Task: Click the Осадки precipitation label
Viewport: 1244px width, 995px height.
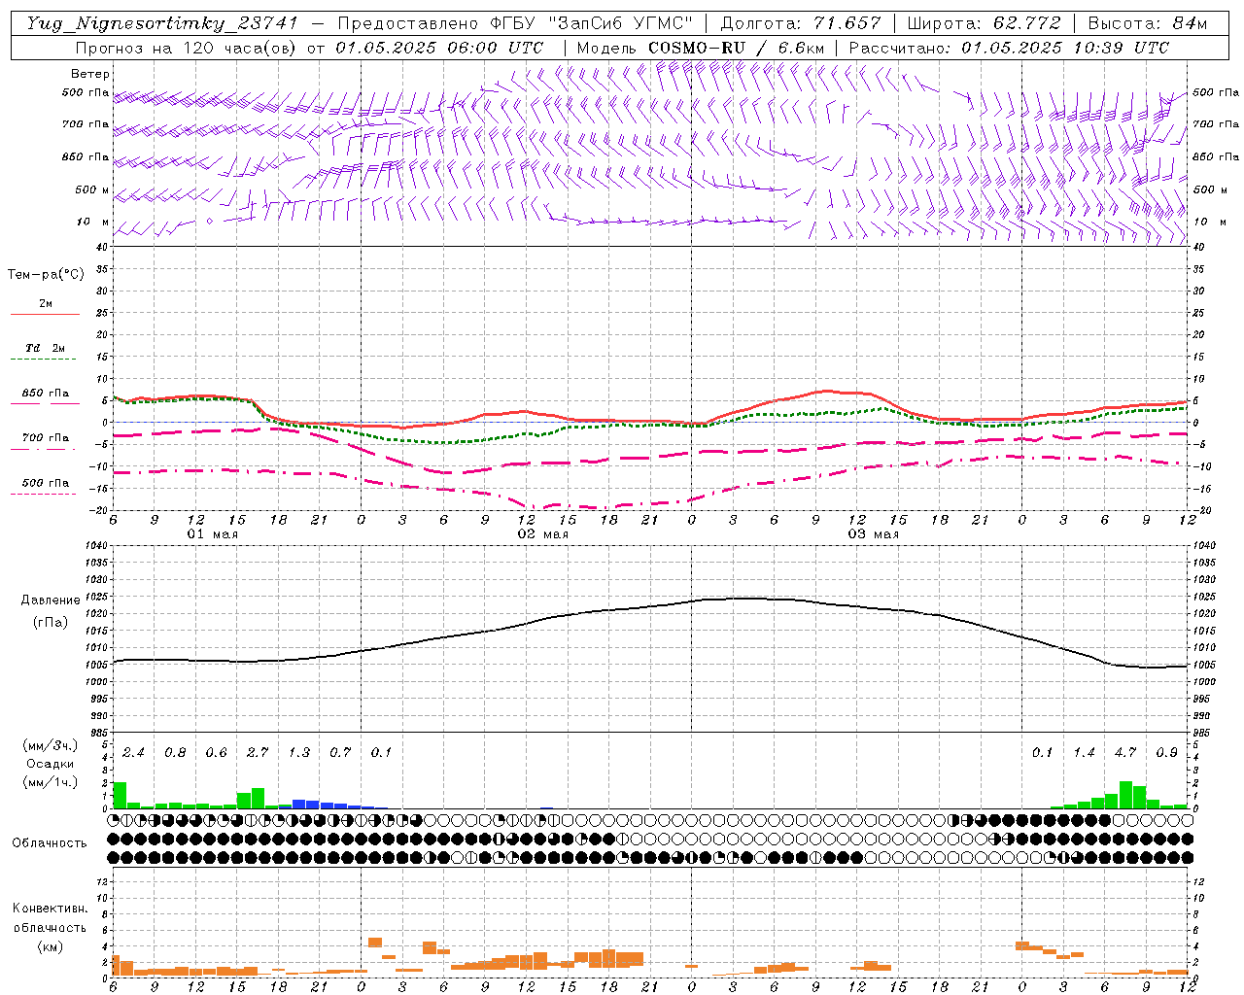Action: pos(50,764)
